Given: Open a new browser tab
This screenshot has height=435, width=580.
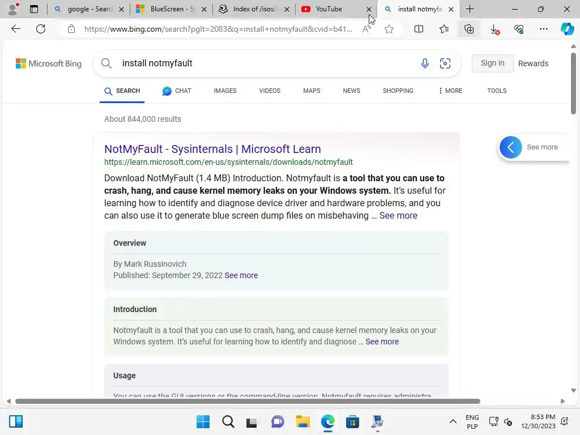Looking at the screenshot, I should [x=470, y=9].
